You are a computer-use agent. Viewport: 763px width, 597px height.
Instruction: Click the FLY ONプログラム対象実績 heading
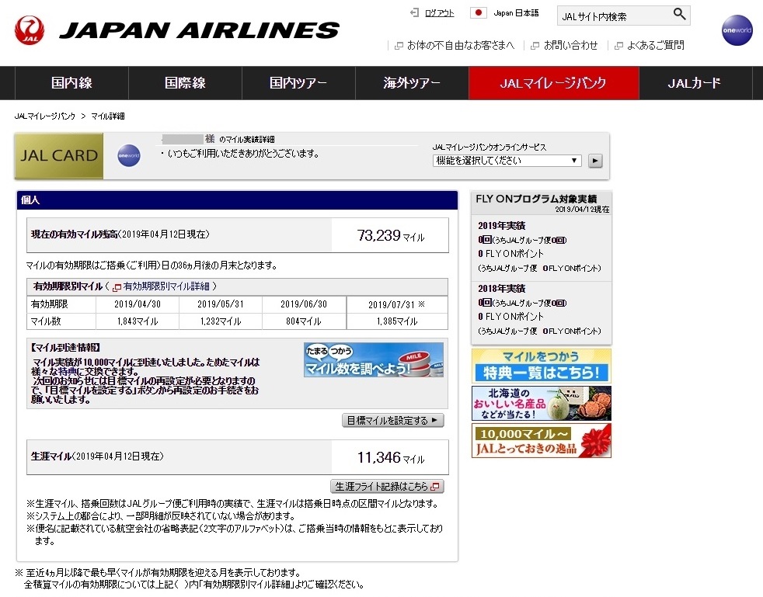[x=536, y=199]
